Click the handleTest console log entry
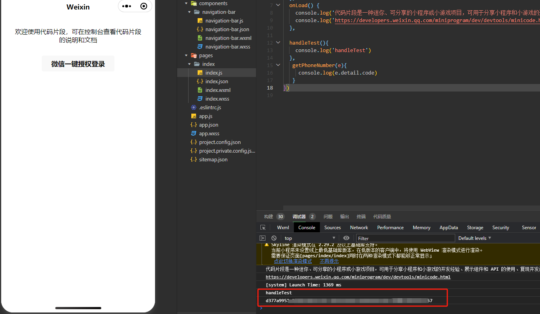Viewport: 540px width, 314px height. [279, 293]
